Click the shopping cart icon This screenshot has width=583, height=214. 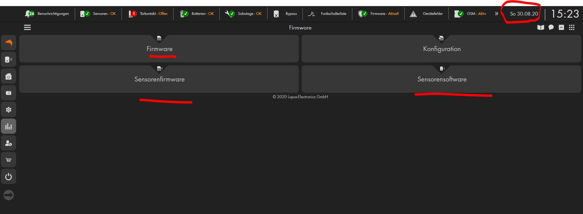(9, 160)
